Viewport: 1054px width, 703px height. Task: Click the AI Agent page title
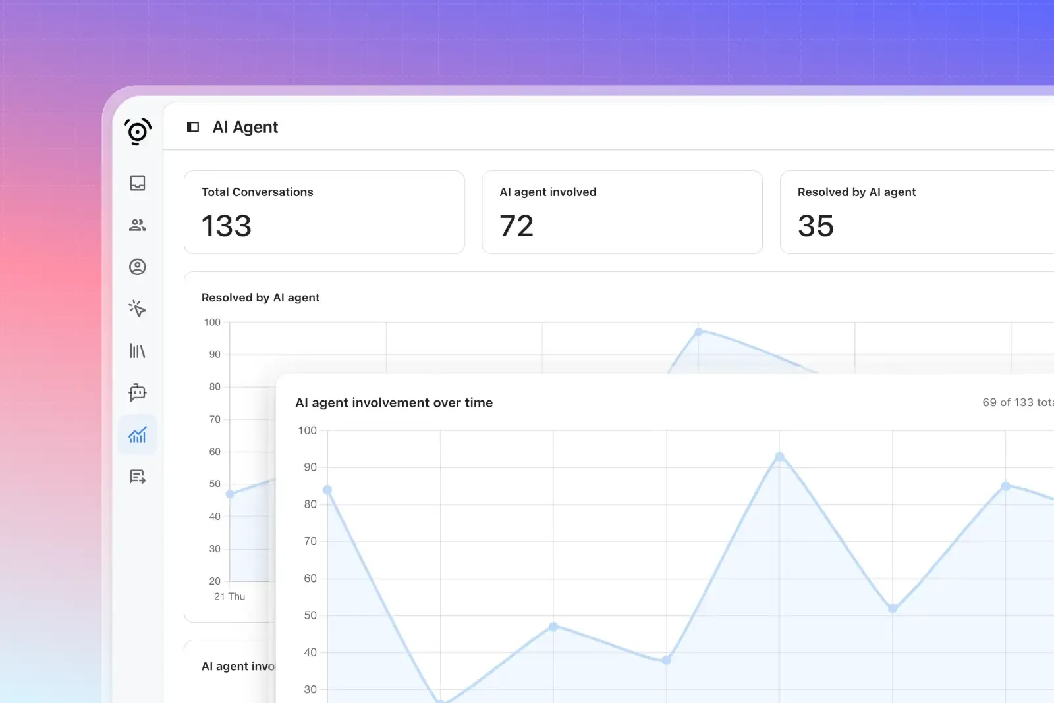[x=245, y=127]
